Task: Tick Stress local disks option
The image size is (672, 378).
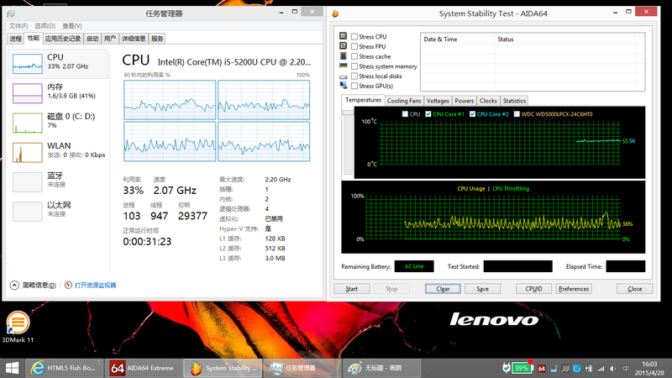Action: pos(354,76)
